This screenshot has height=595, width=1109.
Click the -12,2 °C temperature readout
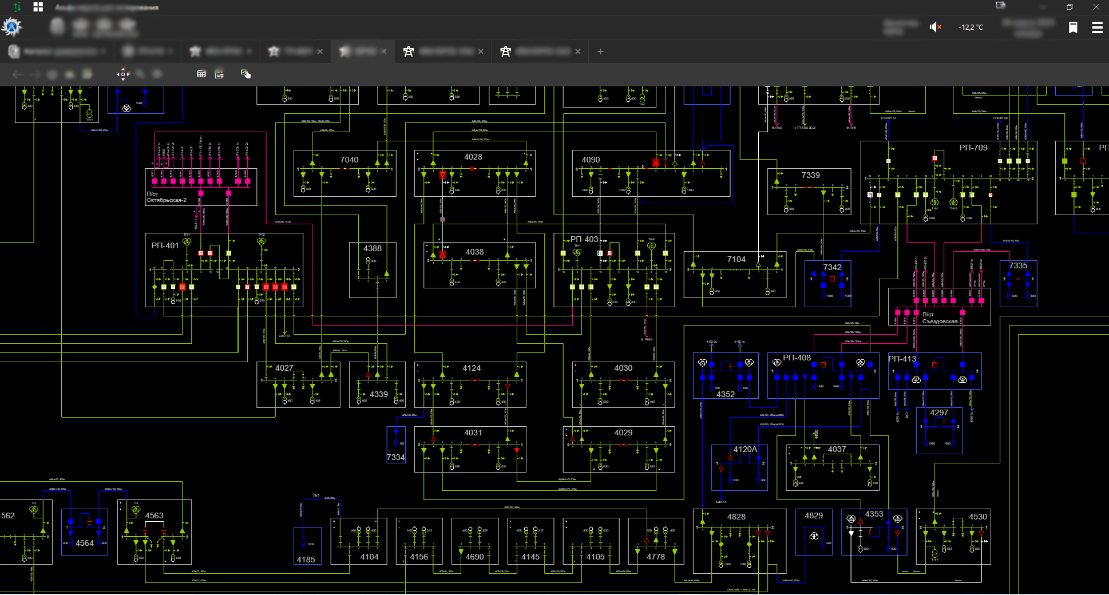pyautogui.click(x=971, y=27)
